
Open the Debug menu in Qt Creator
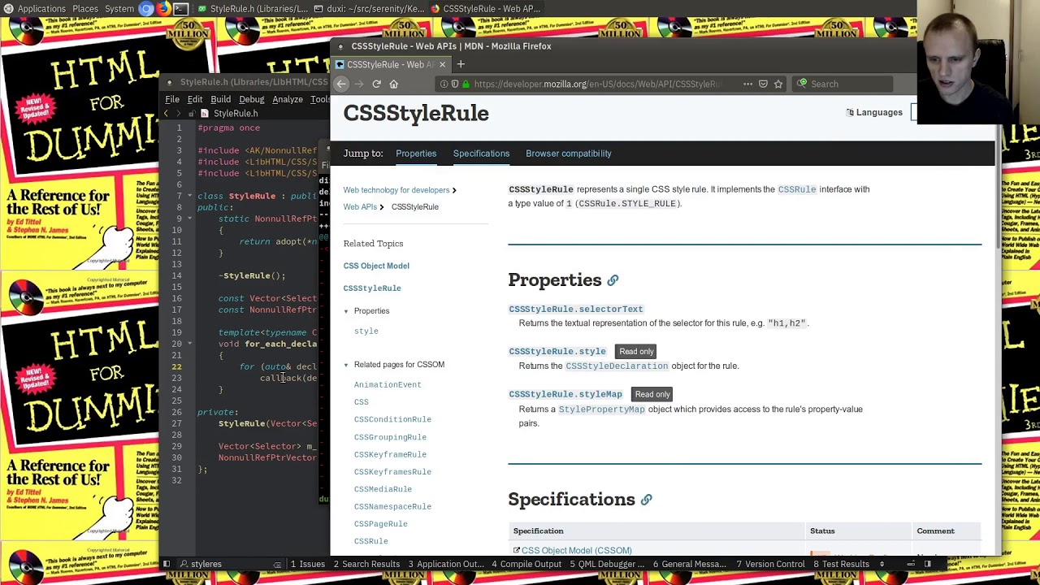[x=252, y=99]
